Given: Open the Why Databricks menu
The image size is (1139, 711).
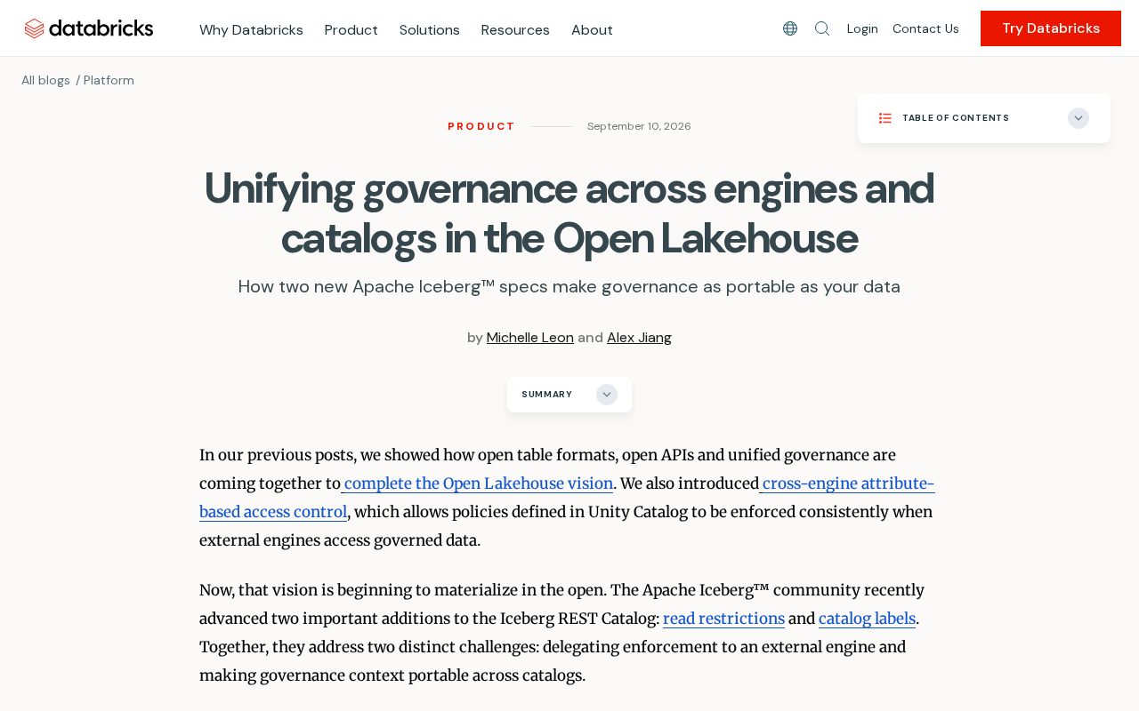Looking at the screenshot, I should click(251, 29).
